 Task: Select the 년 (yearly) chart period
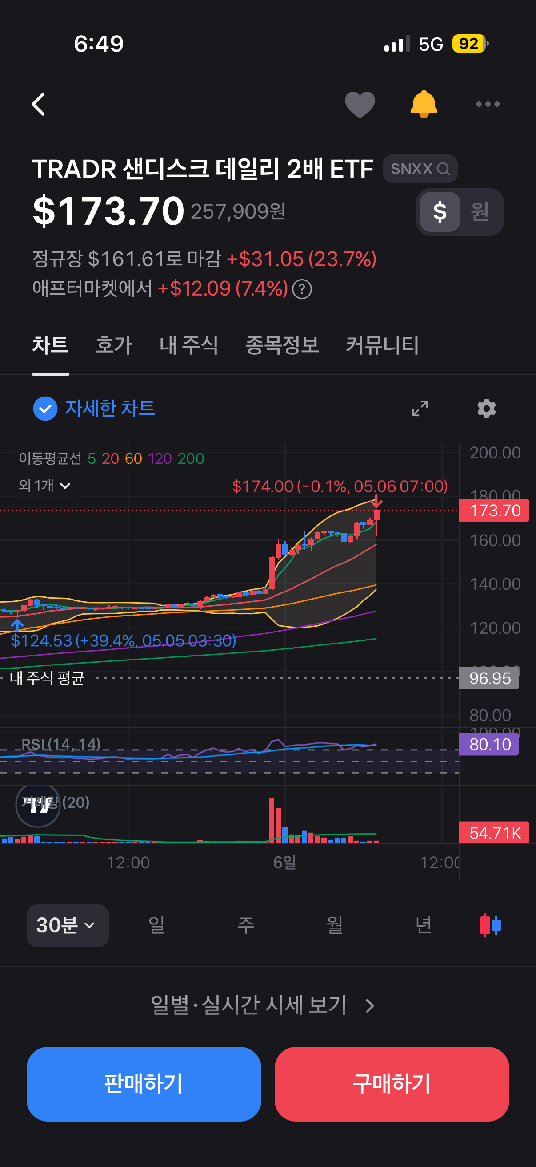pos(424,925)
